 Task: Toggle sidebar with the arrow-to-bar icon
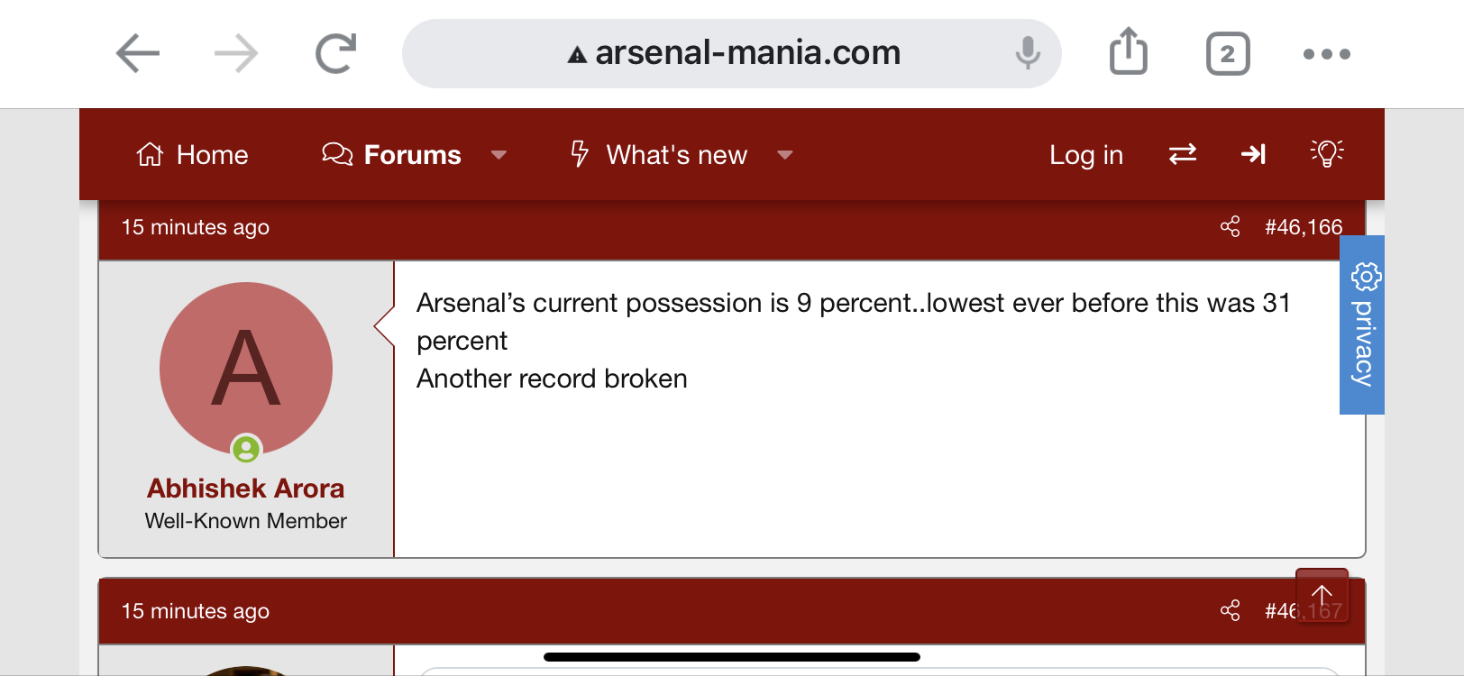1253,154
